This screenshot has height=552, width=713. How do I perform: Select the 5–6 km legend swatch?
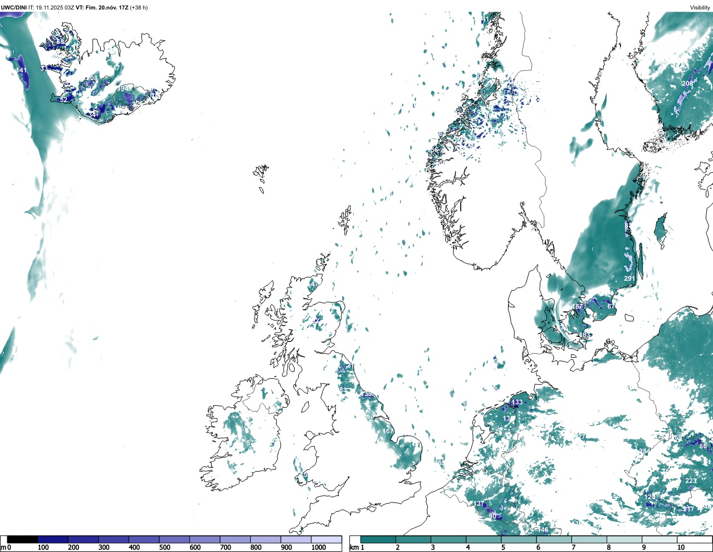(519, 539)
